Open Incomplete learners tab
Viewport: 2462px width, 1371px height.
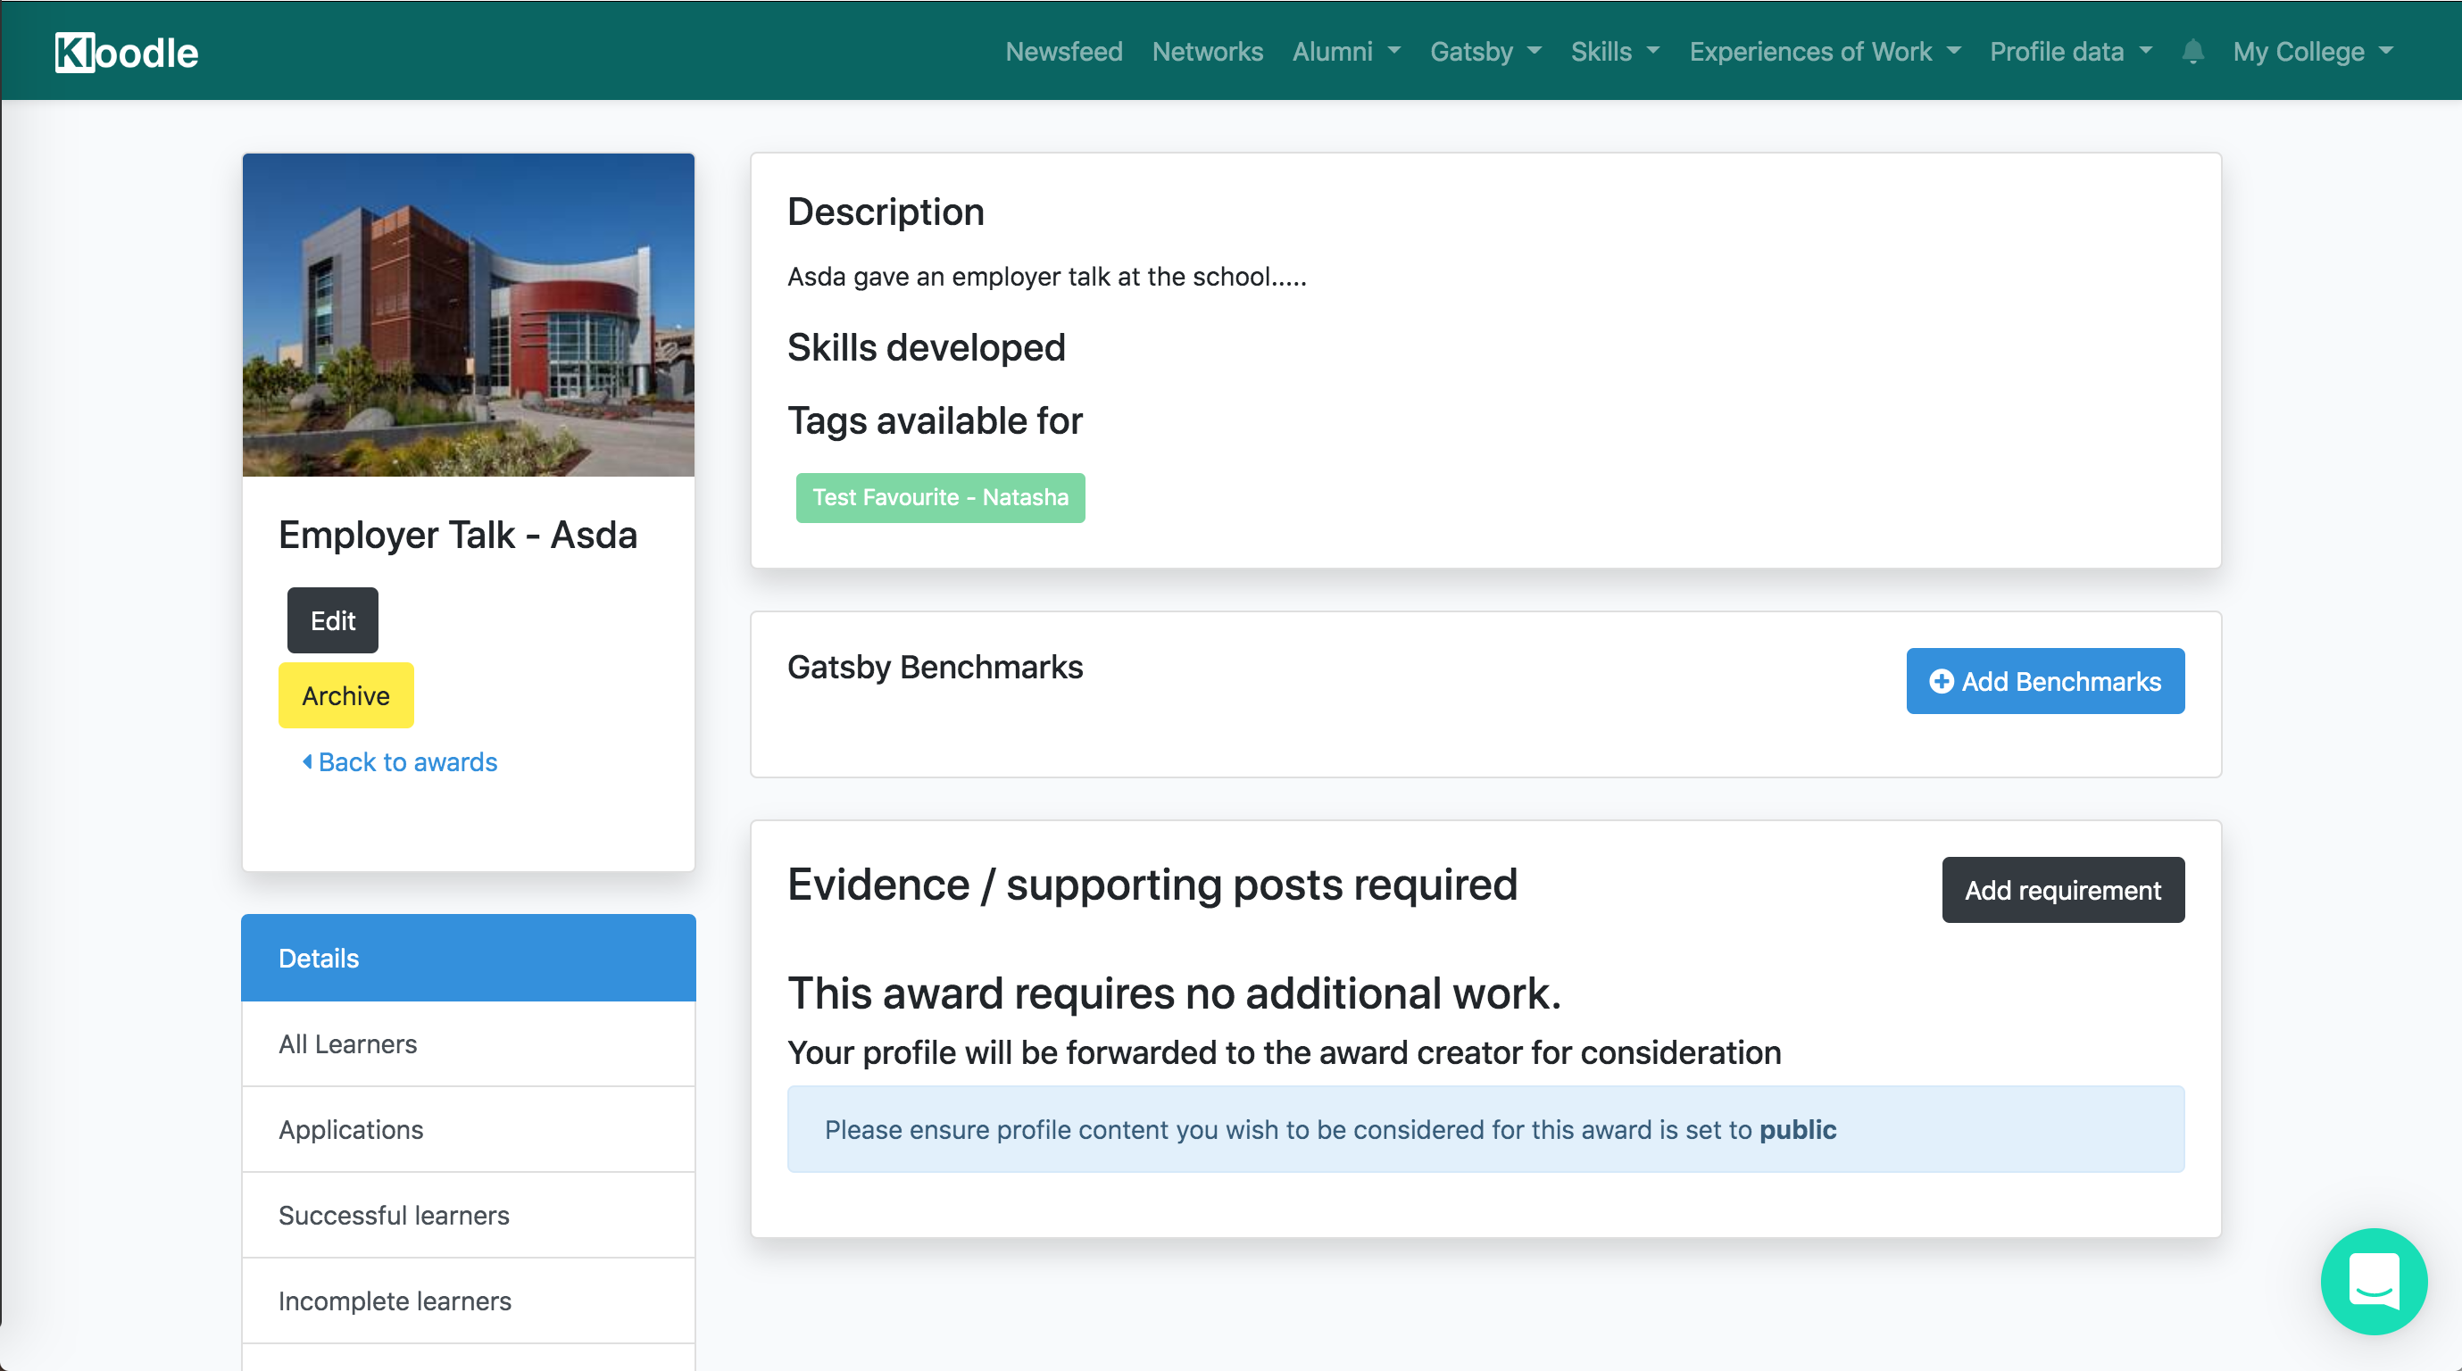(469, 1300)
